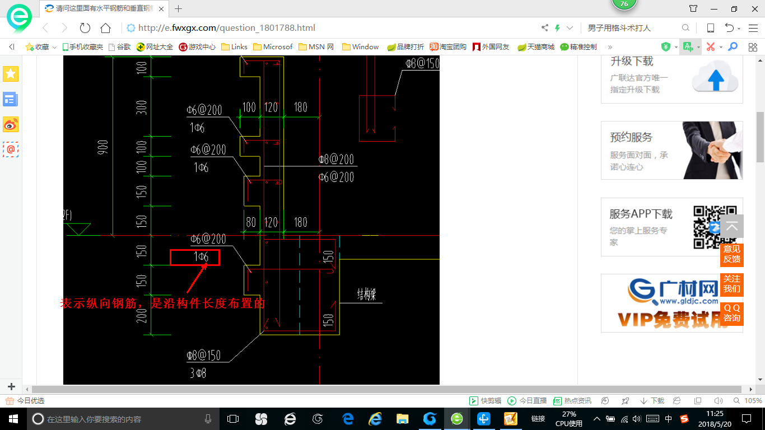
Task: Open the skin shirt icon
Action: coord(693,8)
